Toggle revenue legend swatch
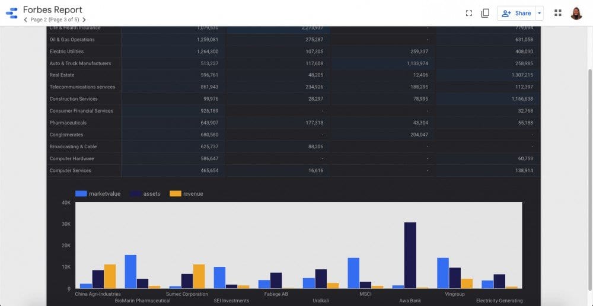This screenshot has height=306, width=593. point(176,194)
